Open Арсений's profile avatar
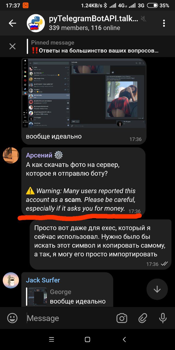 (x=11, y=155)
